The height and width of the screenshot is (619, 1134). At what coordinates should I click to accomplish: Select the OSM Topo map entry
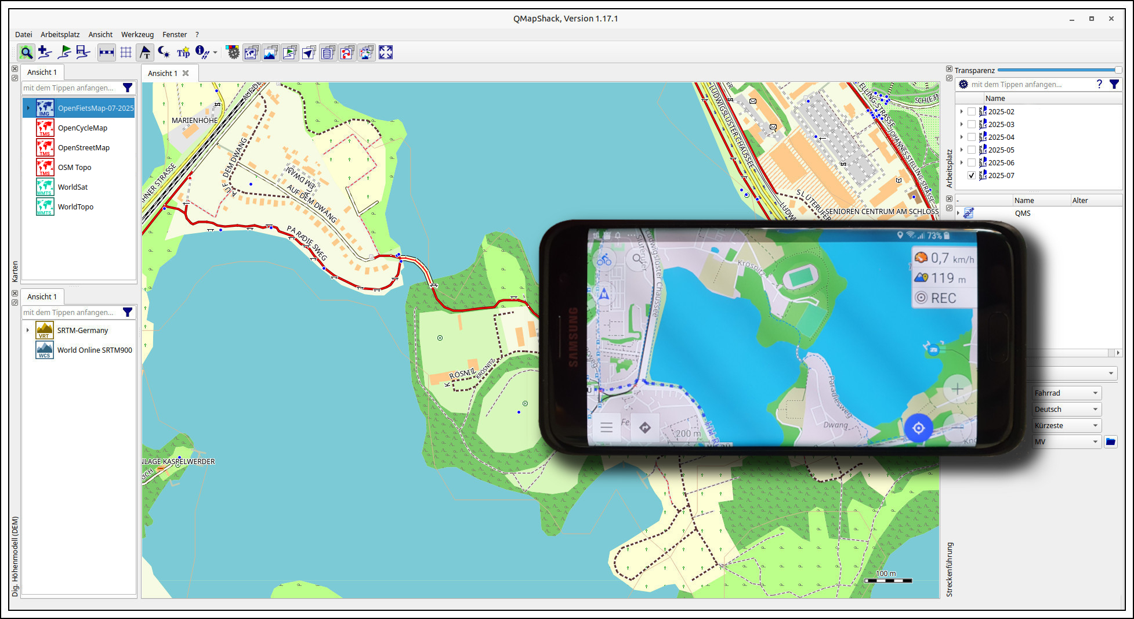pyautogui.click(x=78, y=167)
